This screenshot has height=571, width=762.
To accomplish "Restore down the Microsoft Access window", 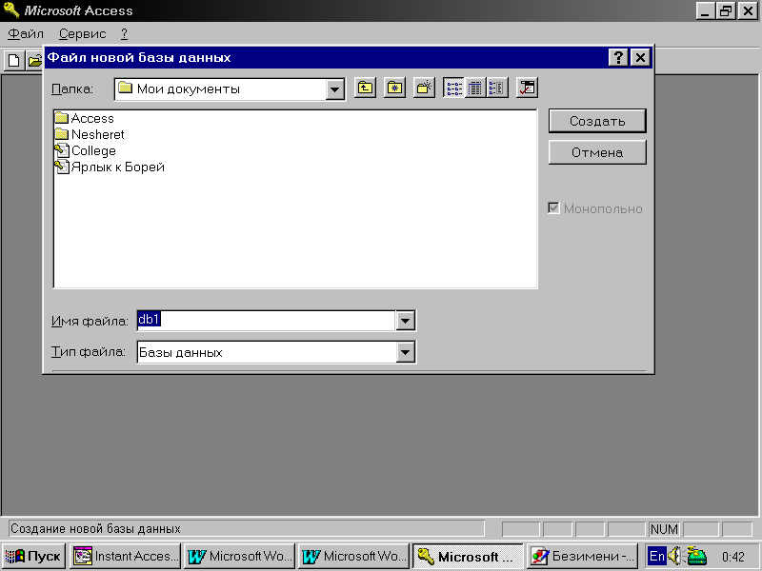I will pos(726,10).
